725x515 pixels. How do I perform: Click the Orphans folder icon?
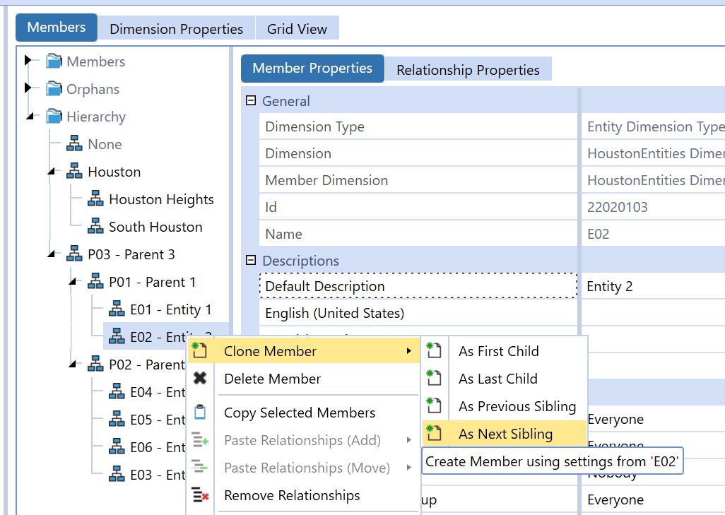[x=54, y=89]
